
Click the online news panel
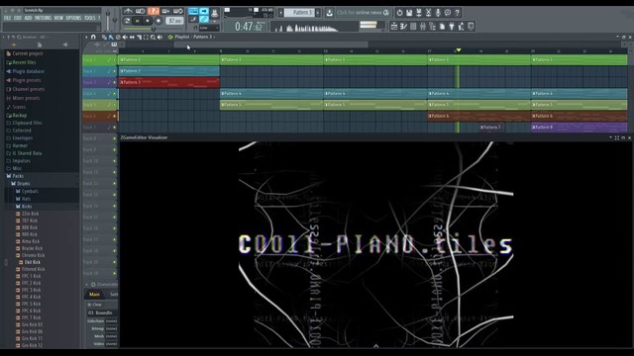[x=363, y=13]
